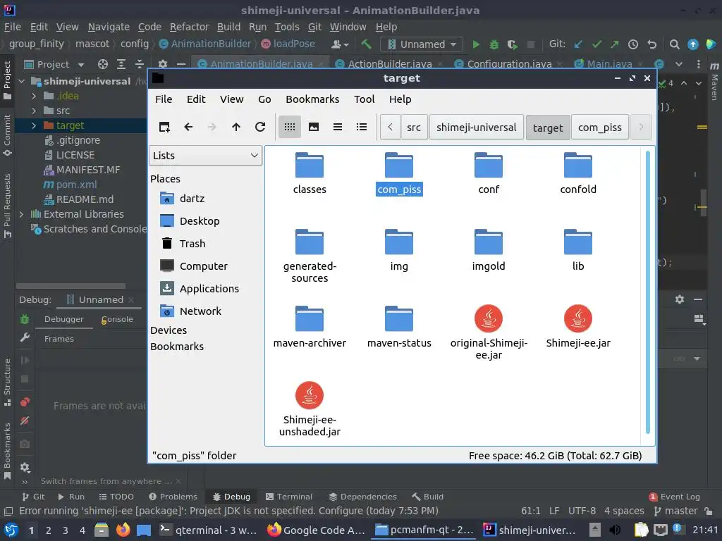Image resolution: width=722 pixels, height=541 pixels.
Task: Click the shimeji-universal path button
Action: (x=476, y=128)
